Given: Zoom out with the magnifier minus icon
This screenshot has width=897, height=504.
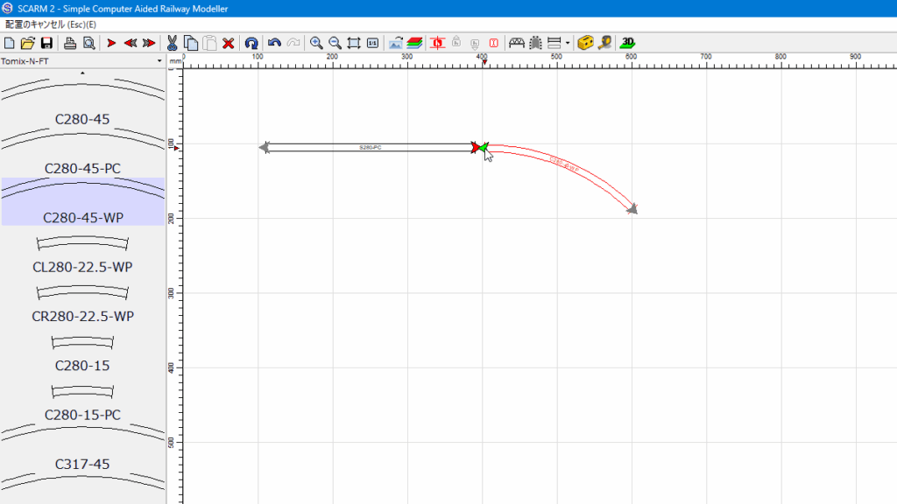Looking at the screenshot, I should pos(335,43).
